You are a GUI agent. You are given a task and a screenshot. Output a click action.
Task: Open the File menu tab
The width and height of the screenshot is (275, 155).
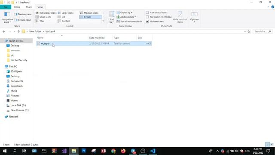coord(6,7)
